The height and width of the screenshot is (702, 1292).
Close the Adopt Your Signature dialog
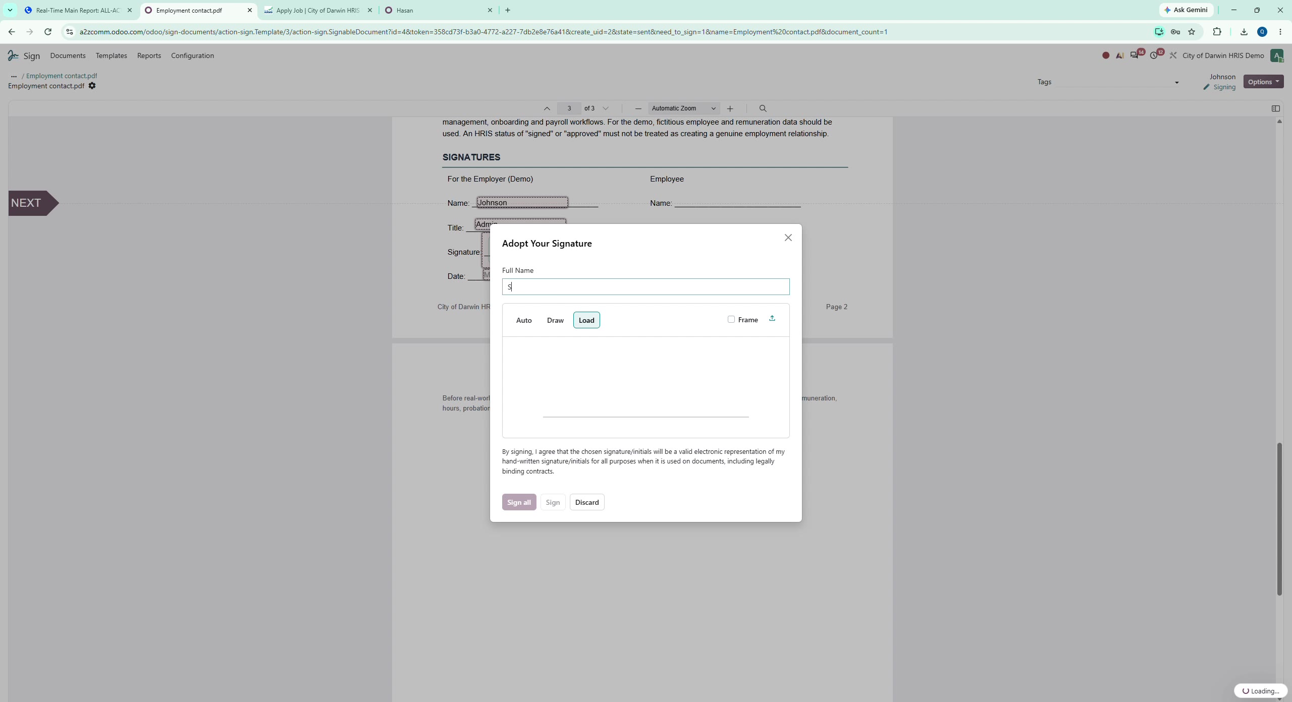[788, 238]
